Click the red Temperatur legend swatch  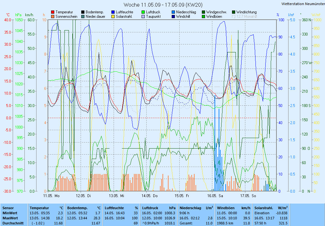pos(53,12)
